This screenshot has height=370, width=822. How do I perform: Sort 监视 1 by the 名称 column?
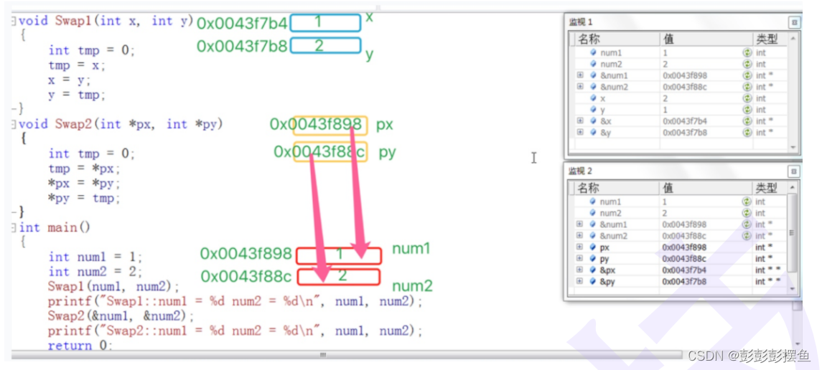tap(616, 39)
